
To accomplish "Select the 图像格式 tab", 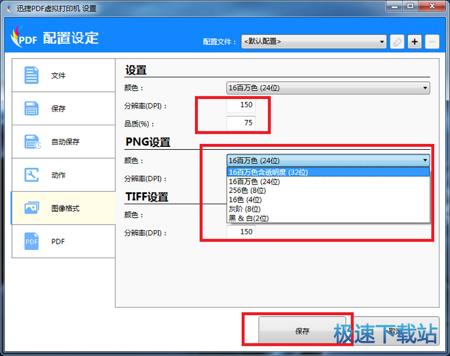I will pos(64,208).
